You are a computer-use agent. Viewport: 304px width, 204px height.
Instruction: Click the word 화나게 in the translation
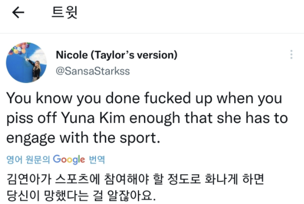tap(219, 177)
